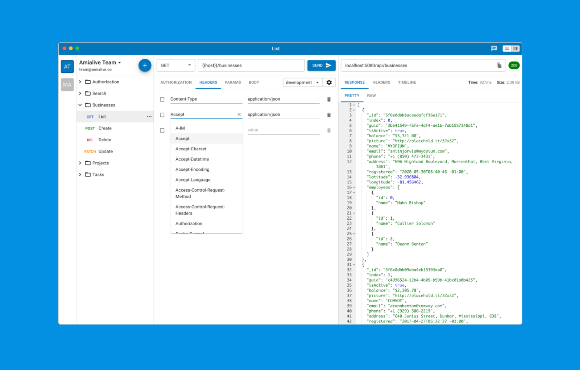Image resolution: width=580 pixels, height=370 pixels.
Task: Clear the Accept header name field
Action: pos(239,114)
